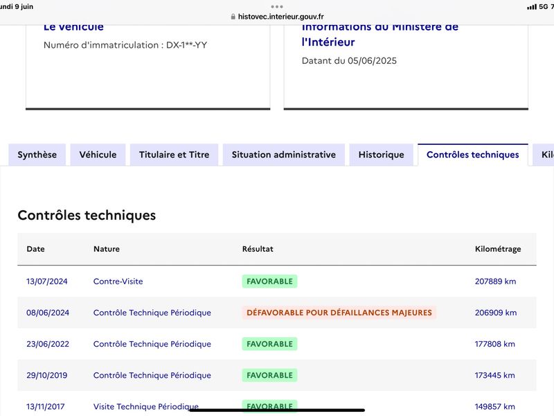Switch to the Véhicule tab

click(x=98, y=155)
